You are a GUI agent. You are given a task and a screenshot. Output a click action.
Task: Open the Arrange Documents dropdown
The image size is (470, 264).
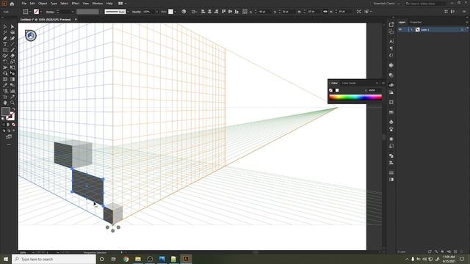point(123,4)
